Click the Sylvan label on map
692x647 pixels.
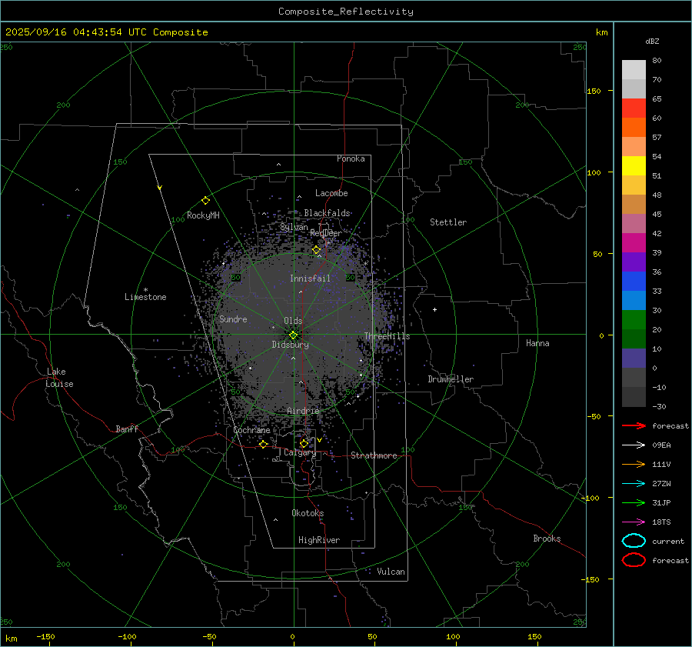click(294, 227)
